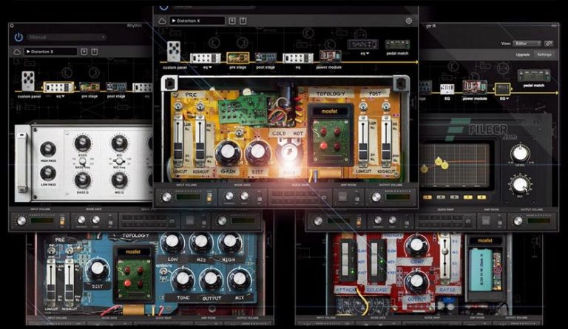This screenshot has width=568, height=329.
Task: Click the input volume knob in center window
Action: (x=166, y=197)
